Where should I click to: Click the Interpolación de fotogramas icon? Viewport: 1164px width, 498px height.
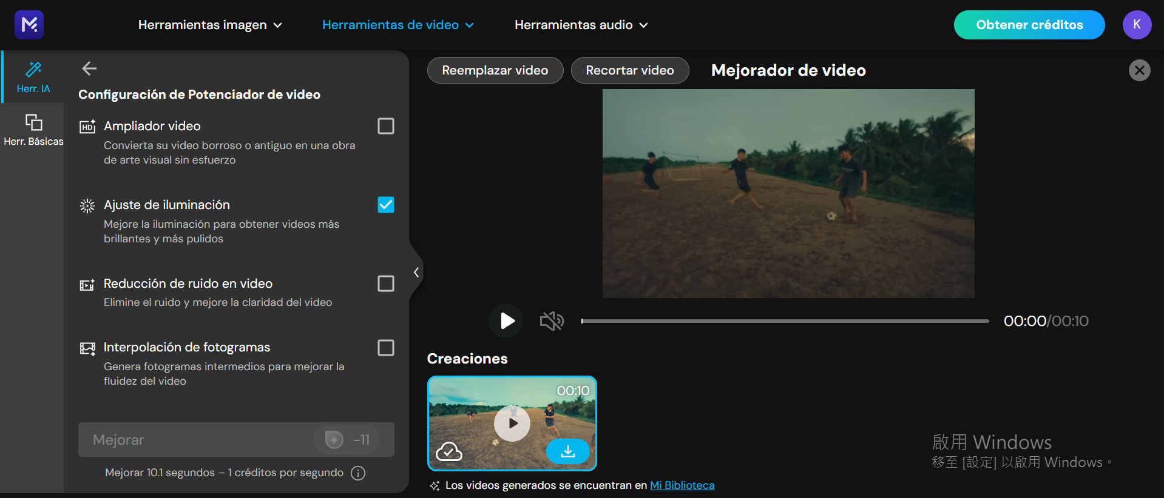click(87, 348)
